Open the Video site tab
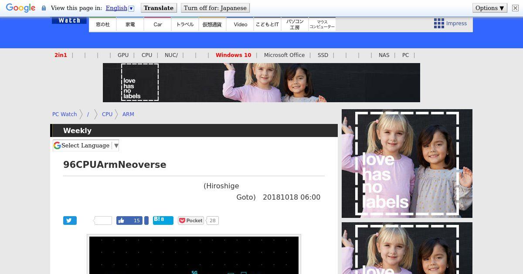Image resolution: width=523 pixels, height=274 pixels. click(x=240, y=24)
